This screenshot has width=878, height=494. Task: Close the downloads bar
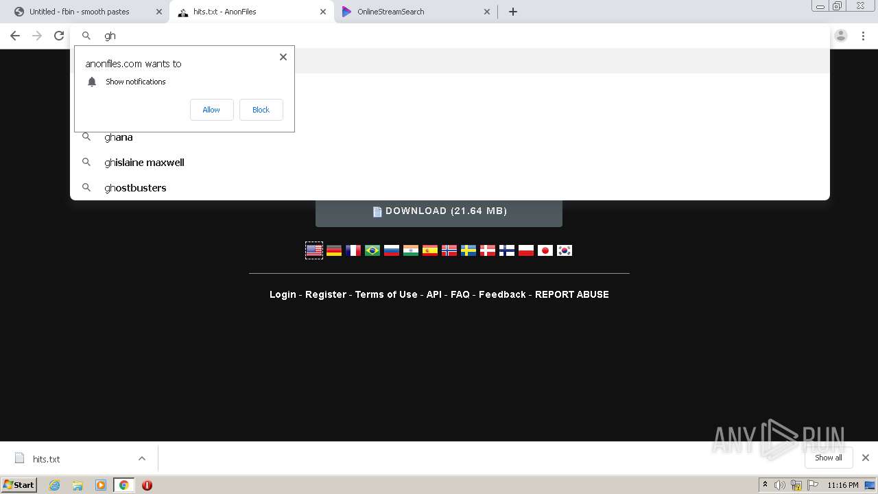[x=866, y=458]
